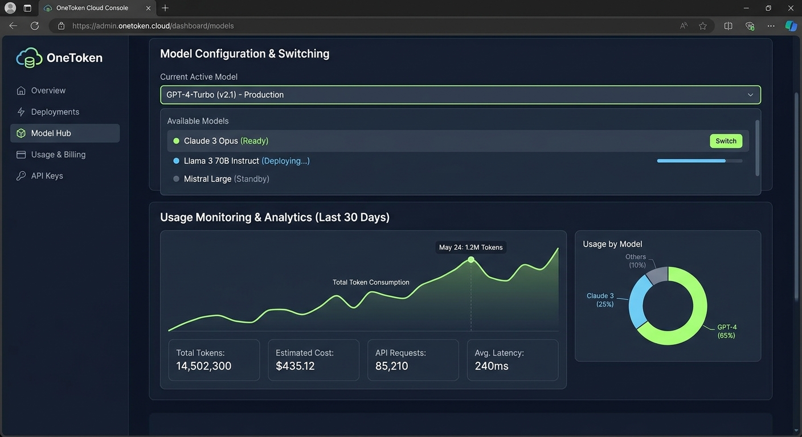View site information via the lock icon

62,26
